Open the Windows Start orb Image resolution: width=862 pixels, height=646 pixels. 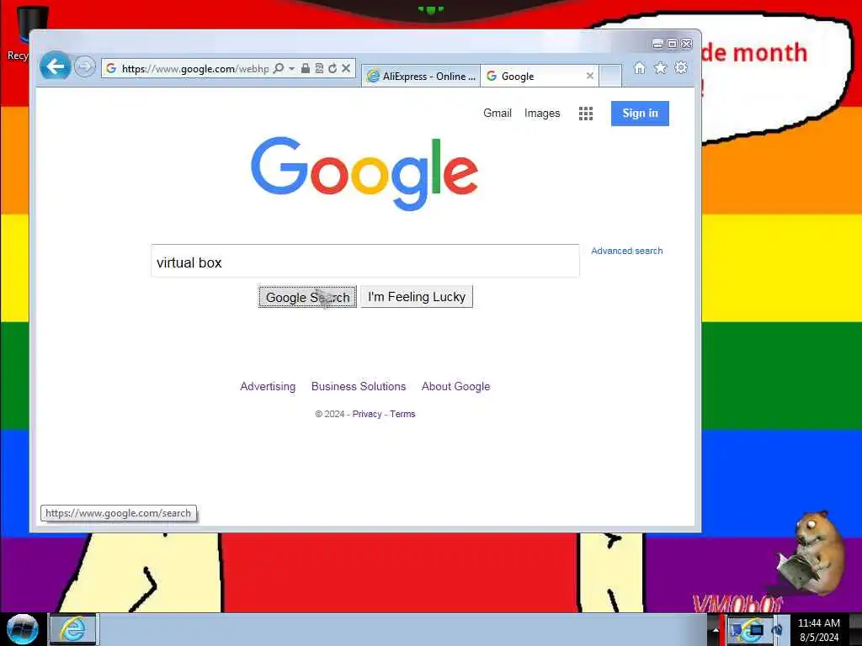23,629
